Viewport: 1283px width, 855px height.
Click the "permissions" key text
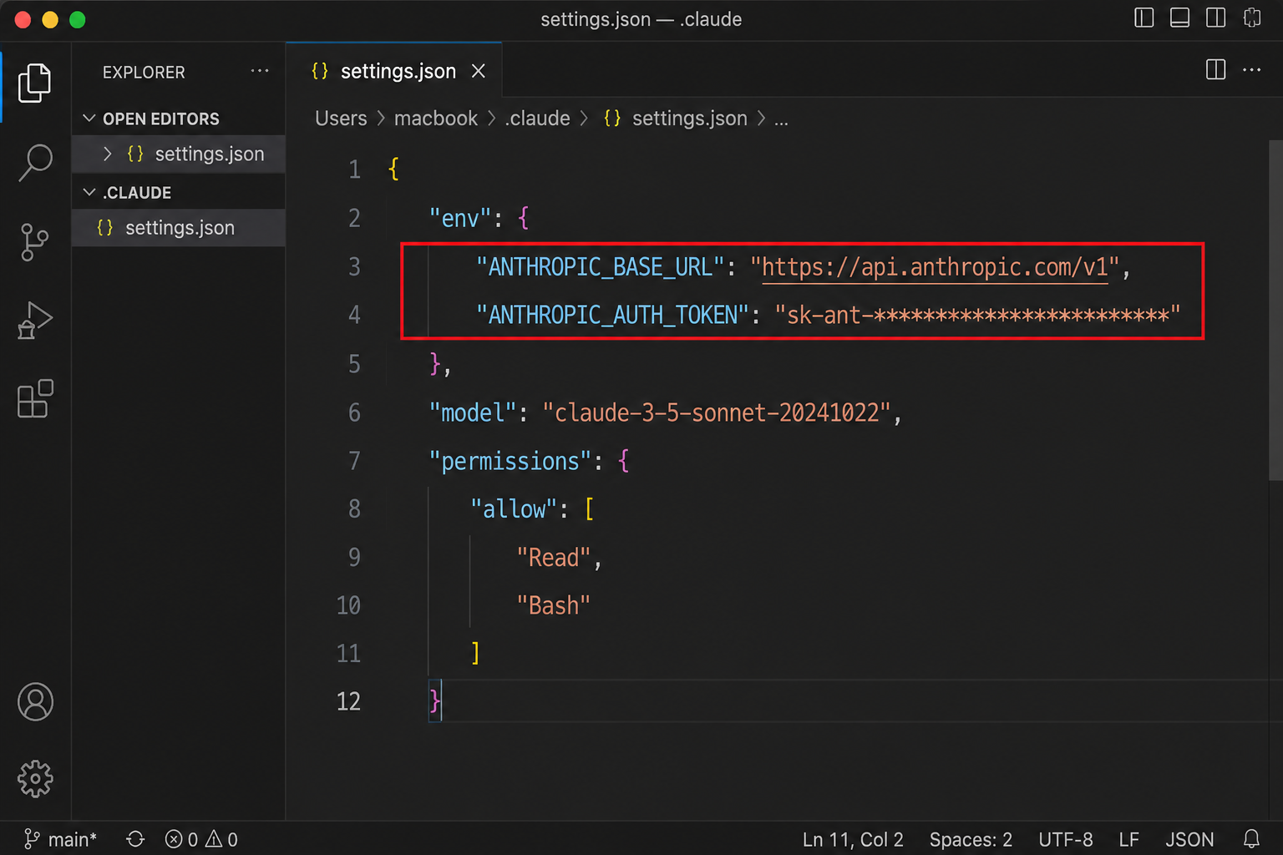tap(510, 461)
